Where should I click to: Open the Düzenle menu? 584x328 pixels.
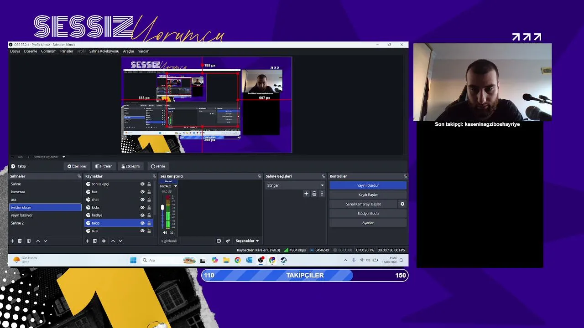pos(31,51)
